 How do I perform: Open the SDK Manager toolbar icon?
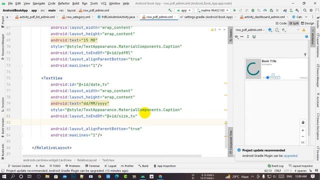coord(297,10)
